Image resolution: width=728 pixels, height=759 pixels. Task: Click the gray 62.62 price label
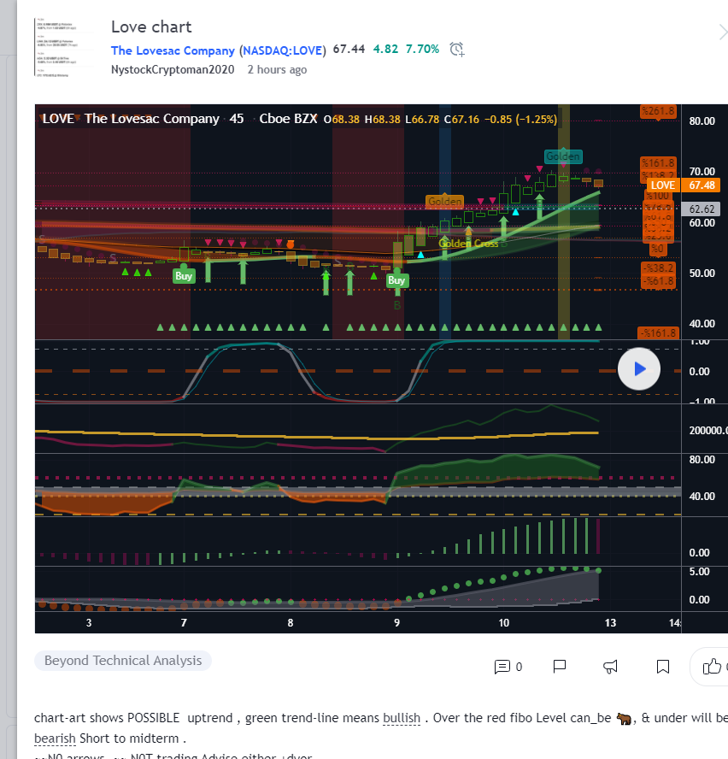pos(702,209)
